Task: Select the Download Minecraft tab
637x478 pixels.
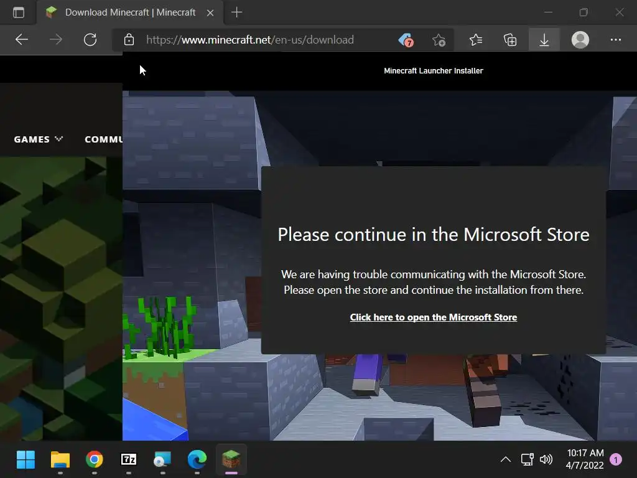Action: pos(130,12)
